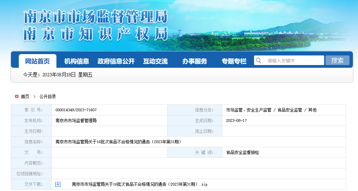This screenshot has width=358, height=191.
Task: Click the 信息分类 label cell
Action: [195, 110]
